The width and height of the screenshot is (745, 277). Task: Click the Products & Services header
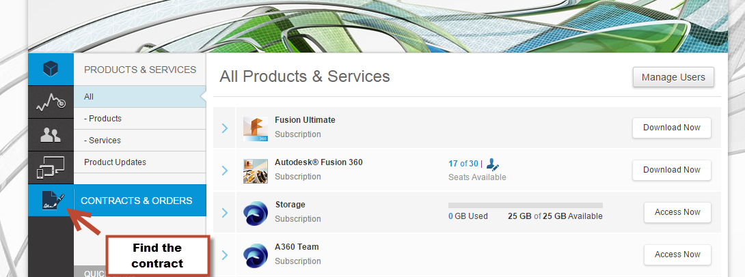[140, 70]
